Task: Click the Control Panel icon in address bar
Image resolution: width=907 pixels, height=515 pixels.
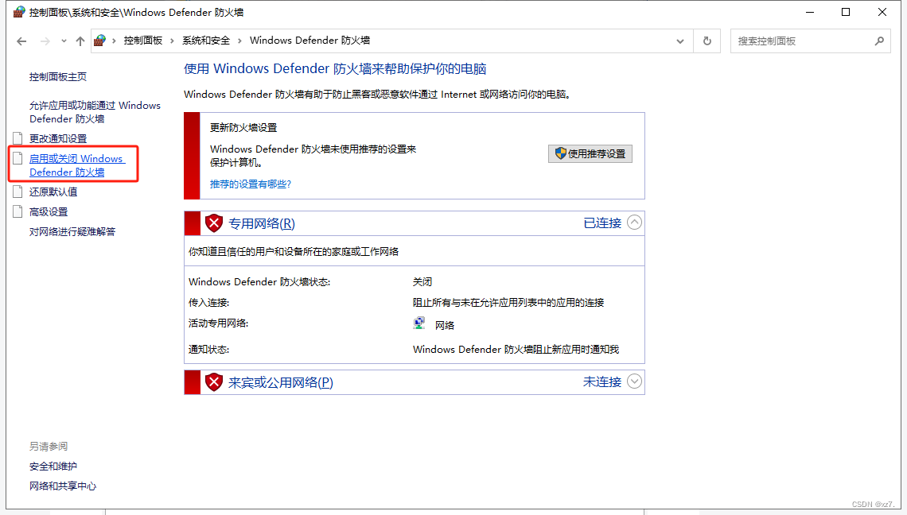Action: pyautogui.click(x=100, y=41)
